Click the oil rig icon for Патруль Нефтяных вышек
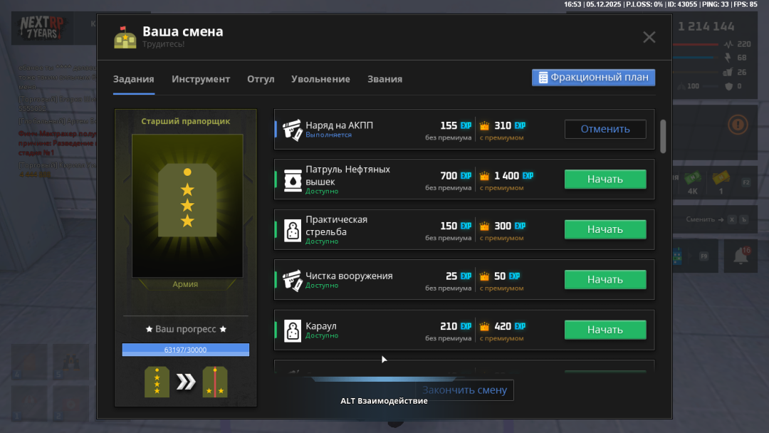769x433 pixels. [292, 179]
